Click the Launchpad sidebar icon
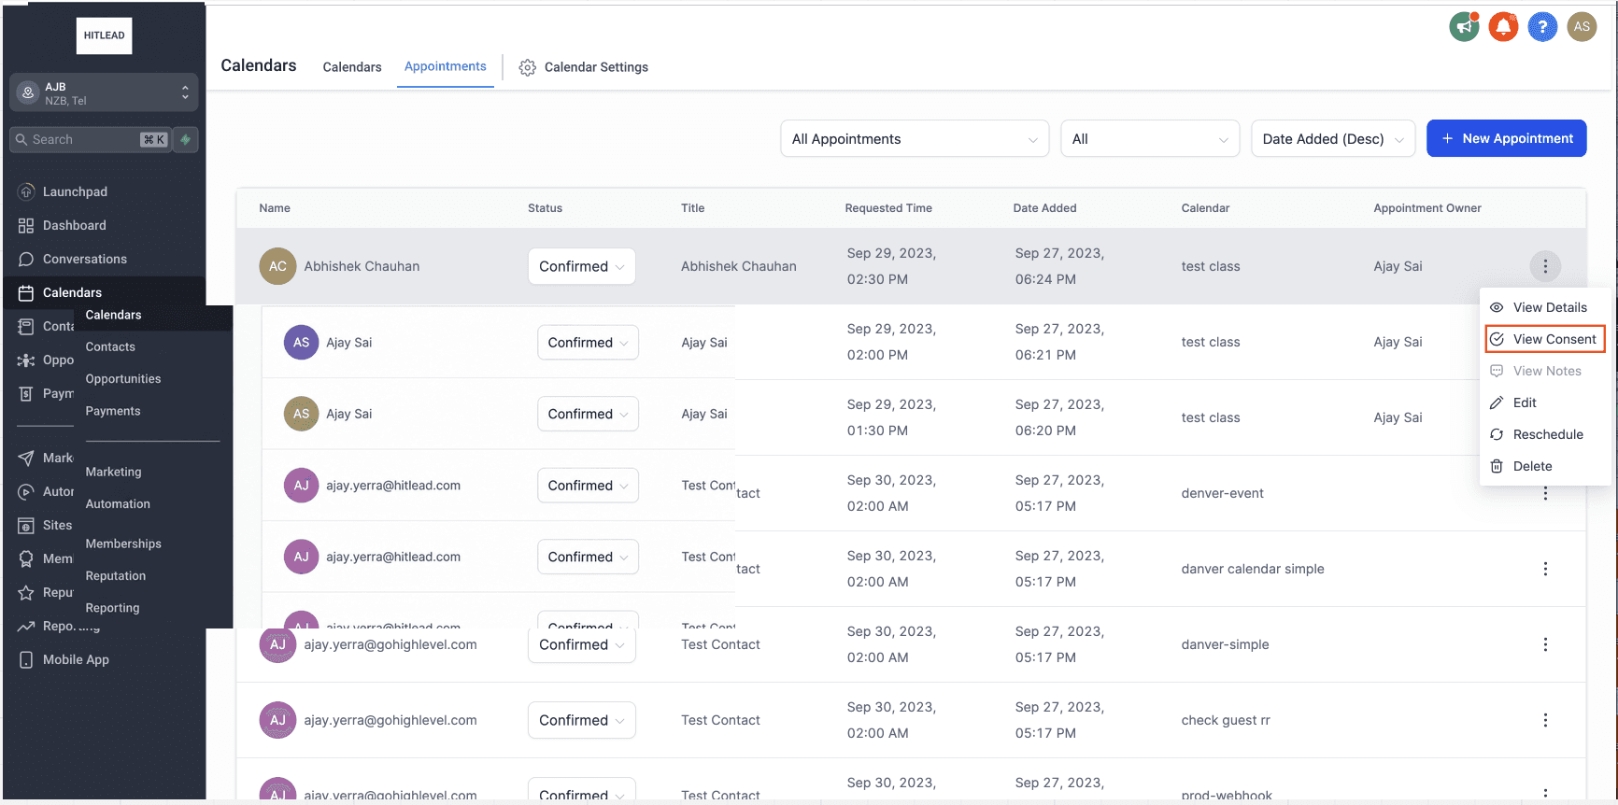1618x805 pixels. 26,191
